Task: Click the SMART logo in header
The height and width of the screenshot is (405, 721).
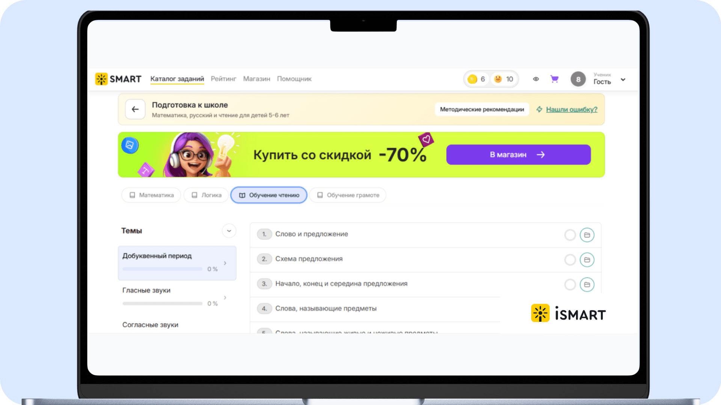Action: [118, 79]
